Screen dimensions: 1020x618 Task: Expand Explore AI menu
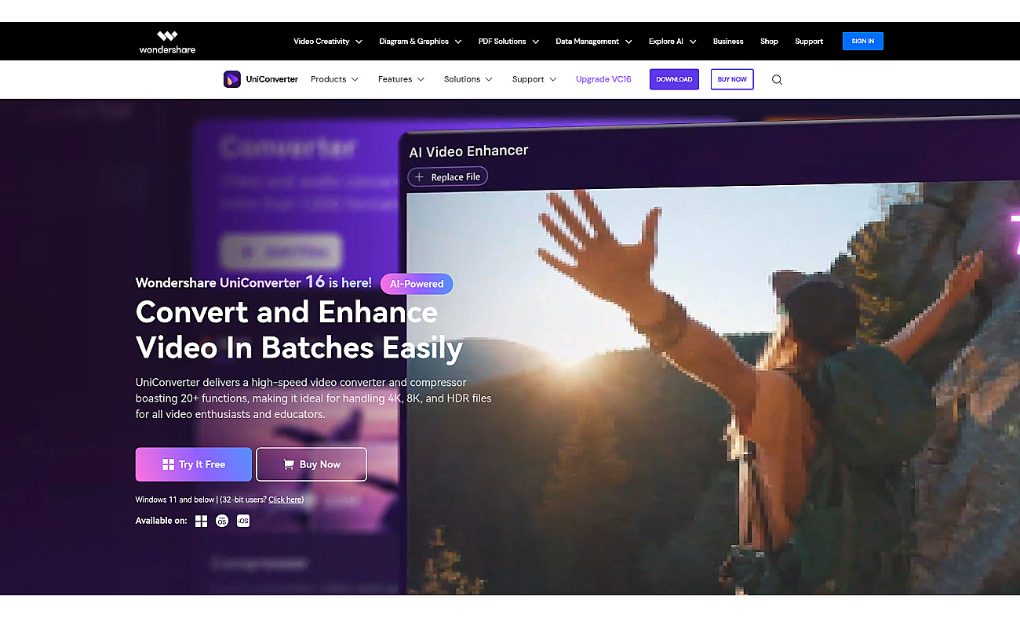(x=672, y=42)
